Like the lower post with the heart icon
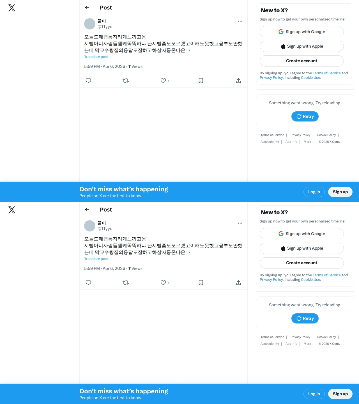This screenshot has height=404, width=359. 163,283
